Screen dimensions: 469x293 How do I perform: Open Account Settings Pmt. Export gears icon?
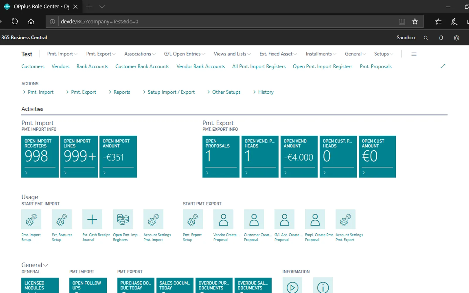click(345, 219)
